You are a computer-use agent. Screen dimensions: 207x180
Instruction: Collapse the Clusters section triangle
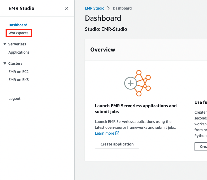coord(5,63)
